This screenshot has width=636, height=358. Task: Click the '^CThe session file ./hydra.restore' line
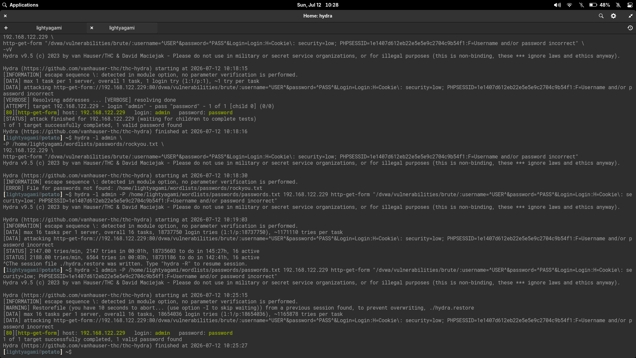pyautogui.click(x=125, y=264)
